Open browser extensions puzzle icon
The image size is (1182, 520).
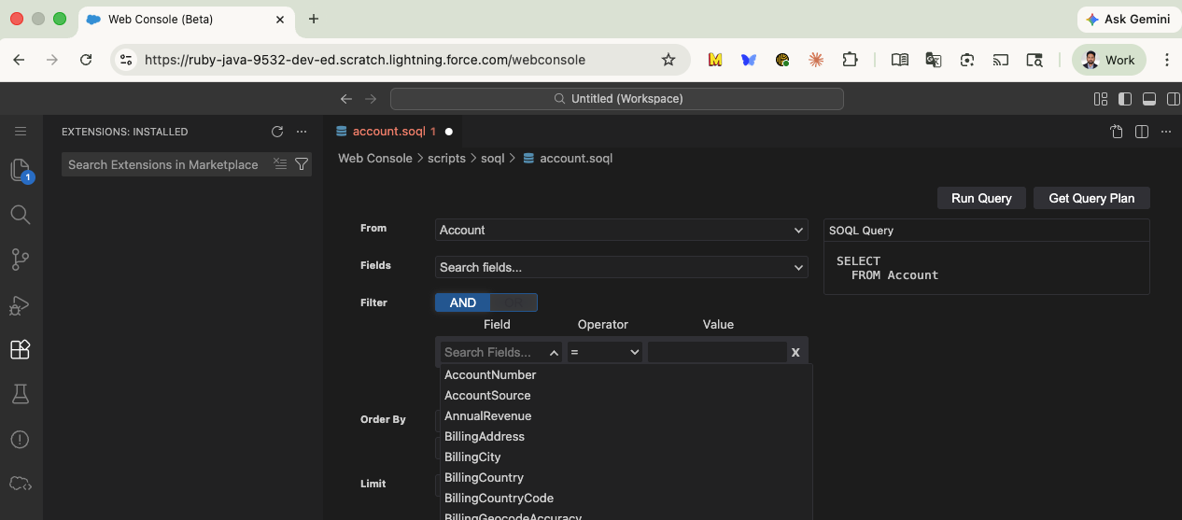coord(850,60)
